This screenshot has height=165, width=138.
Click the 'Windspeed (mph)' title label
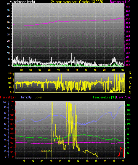click(23, 2)
